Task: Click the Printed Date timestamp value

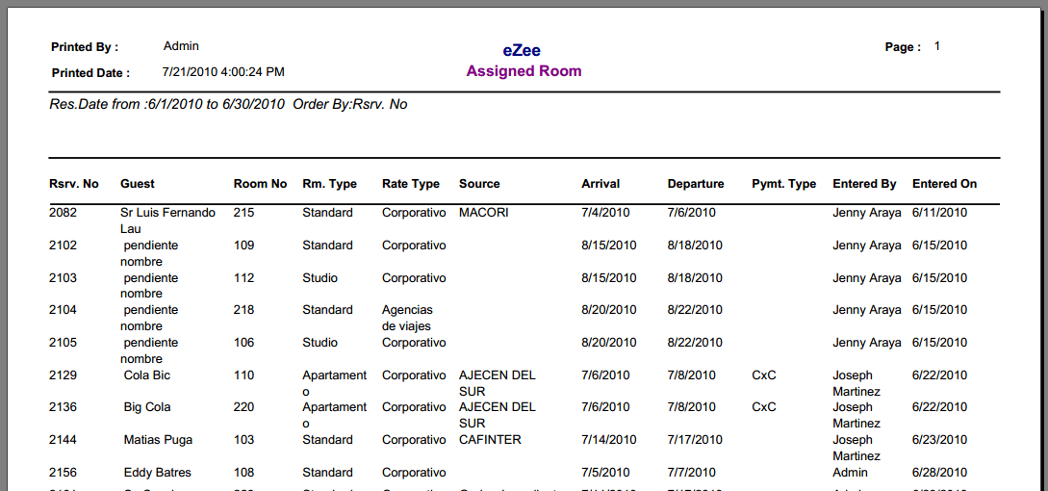Action: point(224,71)
